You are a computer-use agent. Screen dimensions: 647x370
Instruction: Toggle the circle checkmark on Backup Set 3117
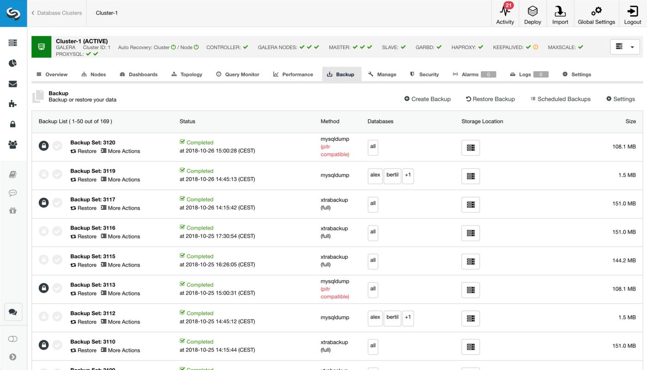(x=57, y=203)
